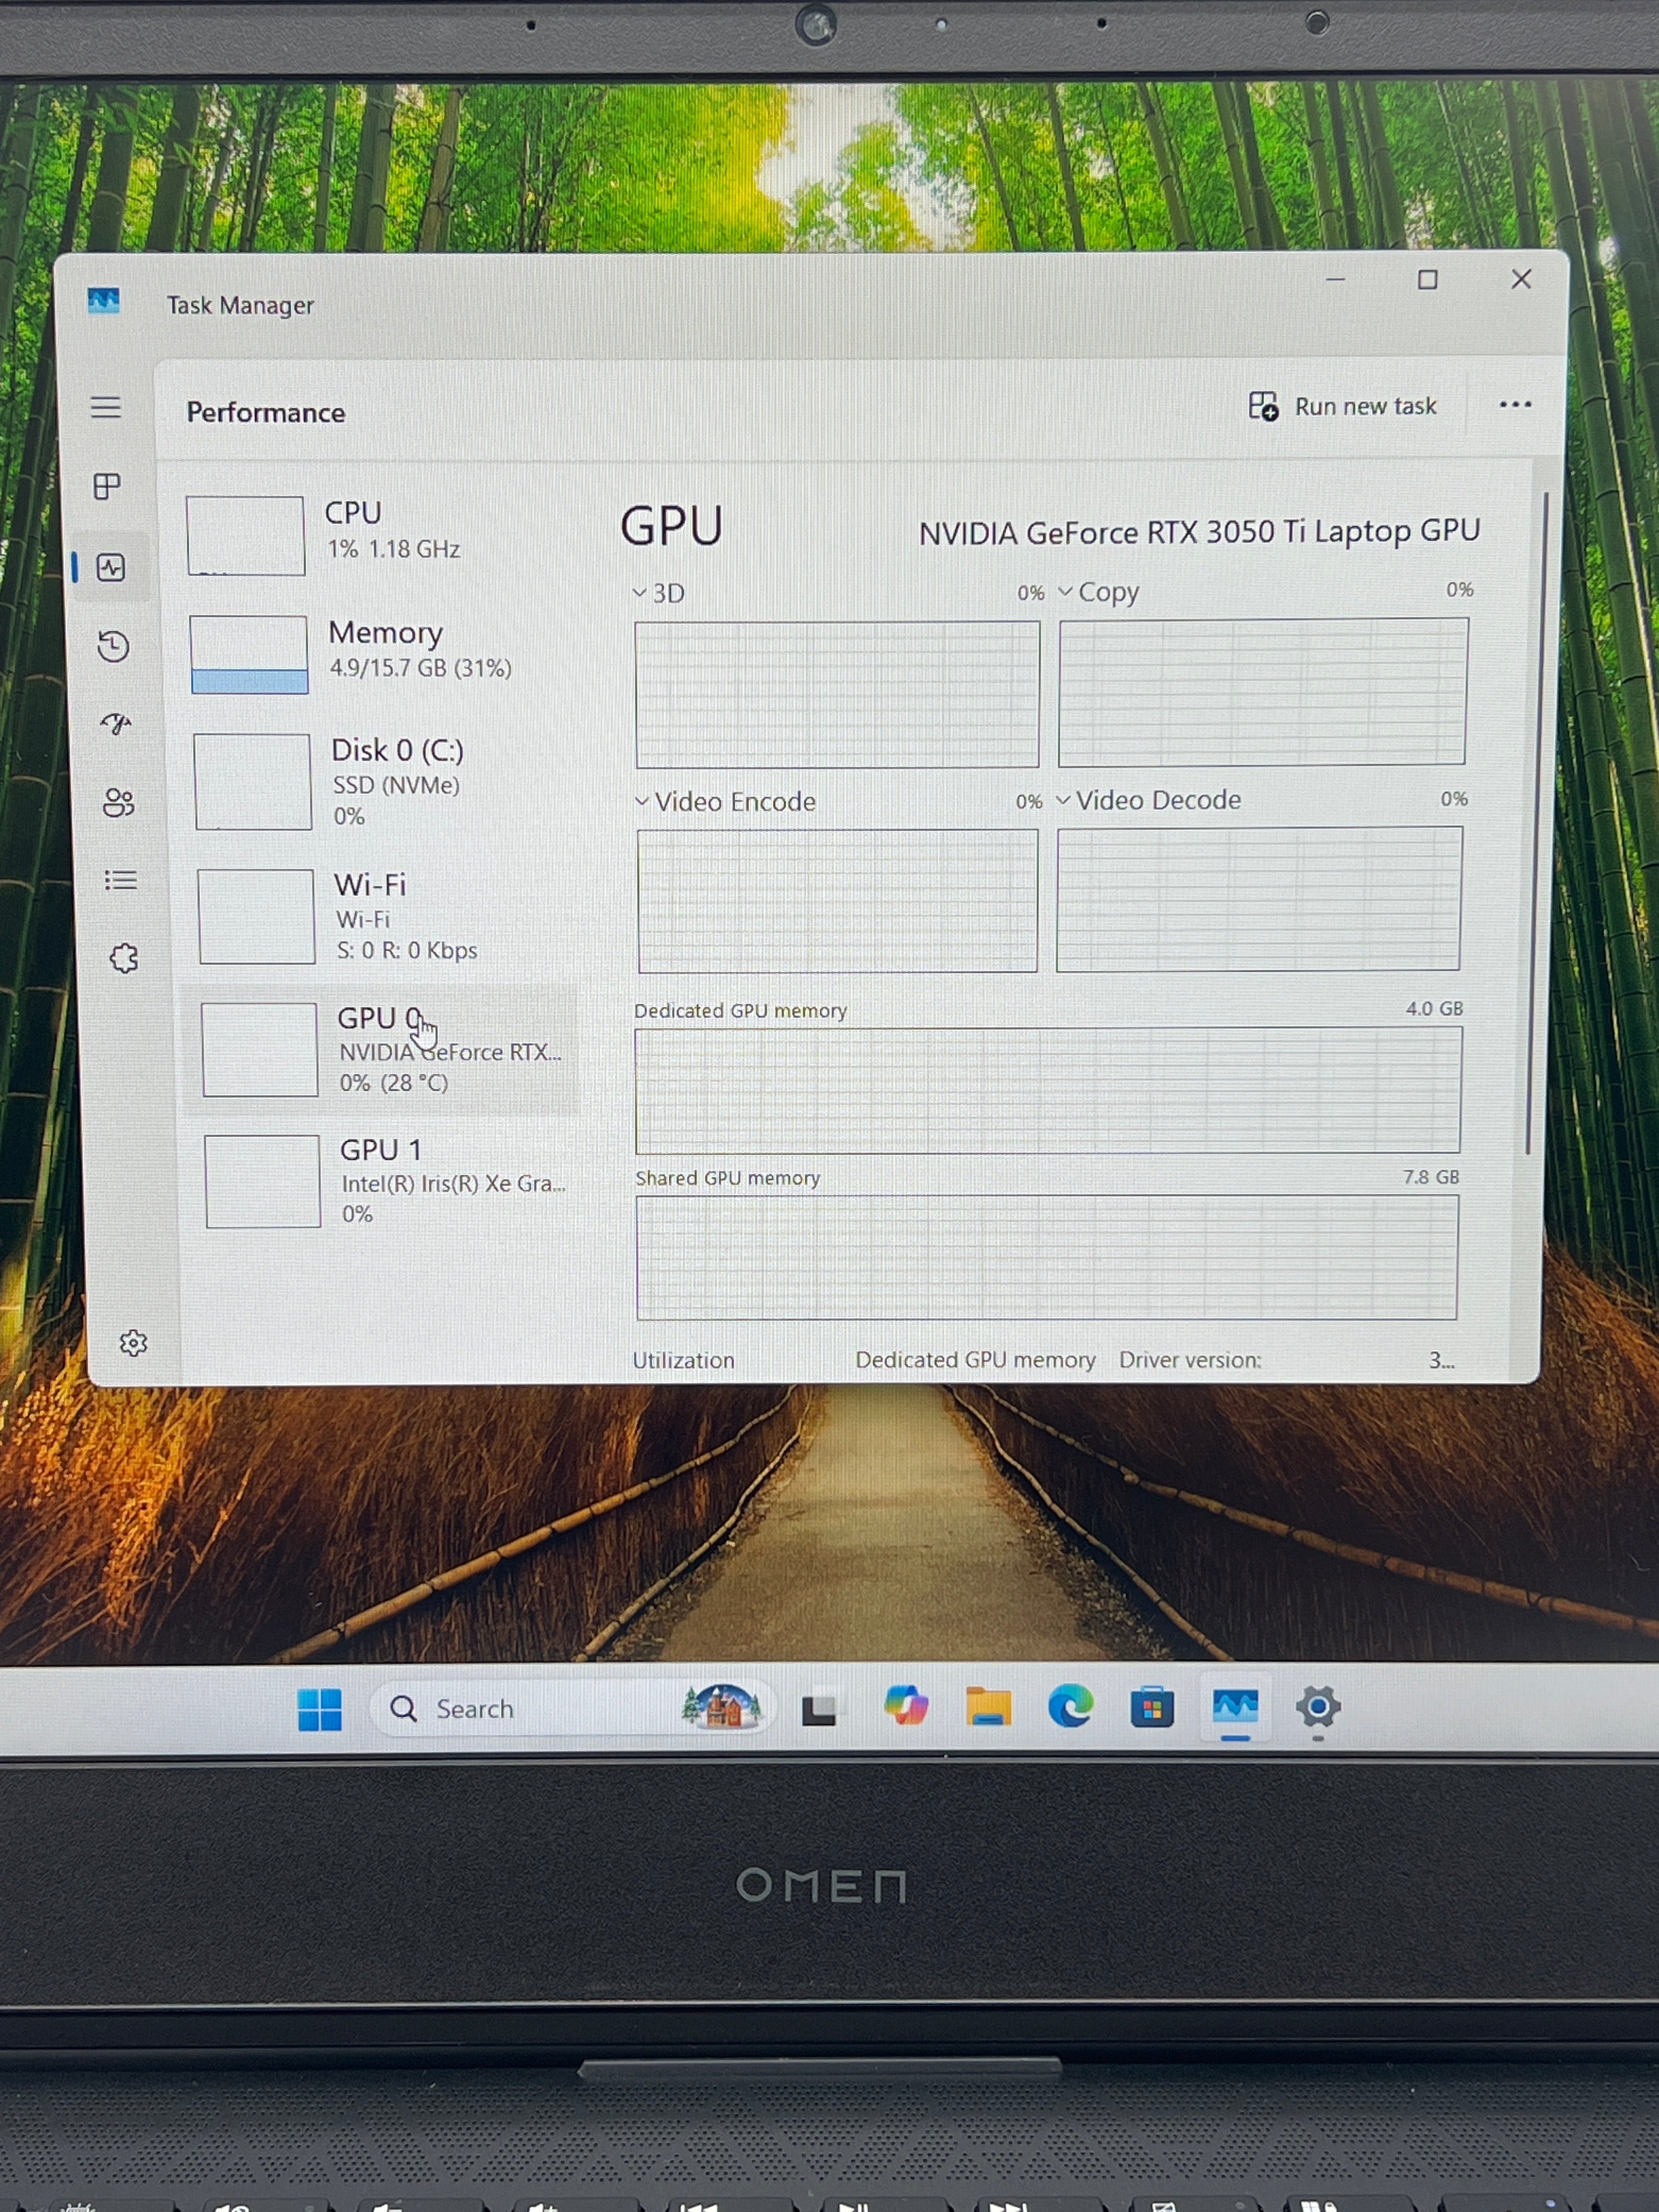The height and width of the screenshot is (2212, 1659).
Task: Click the Shared GPU memory graph
Action: tap(1047, 1257)
